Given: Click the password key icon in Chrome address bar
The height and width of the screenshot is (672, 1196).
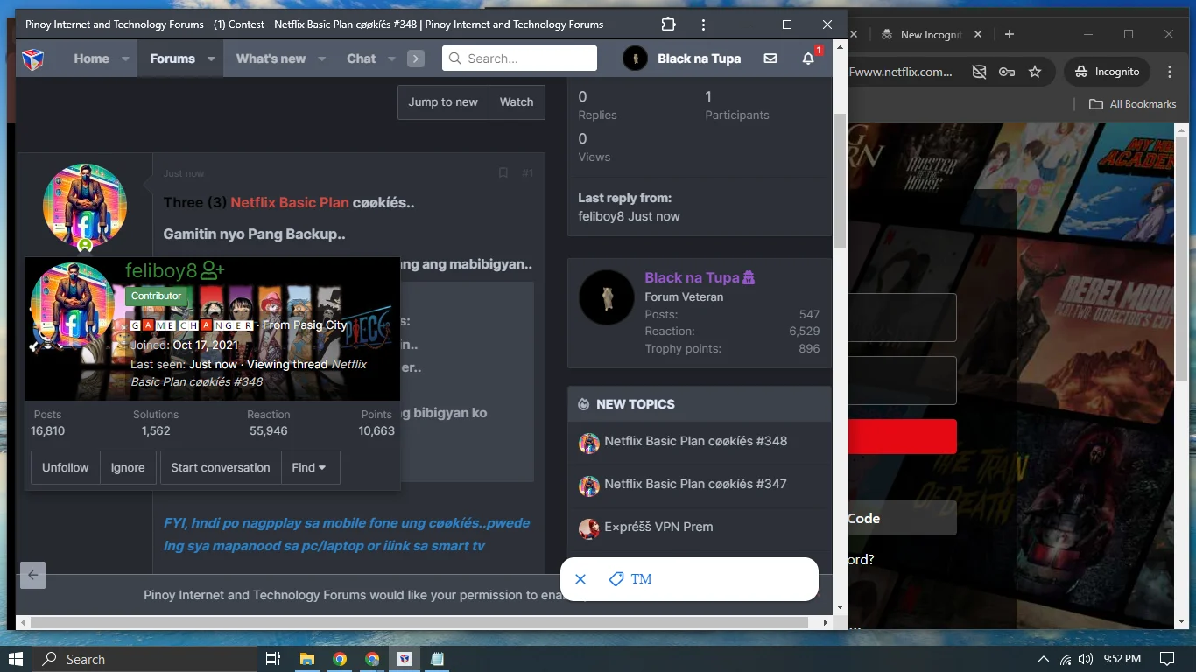Looking at the screenshot, I should coord(1007,72).
